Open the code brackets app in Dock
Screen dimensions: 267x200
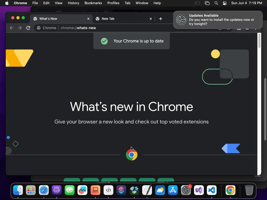[108, 190]
